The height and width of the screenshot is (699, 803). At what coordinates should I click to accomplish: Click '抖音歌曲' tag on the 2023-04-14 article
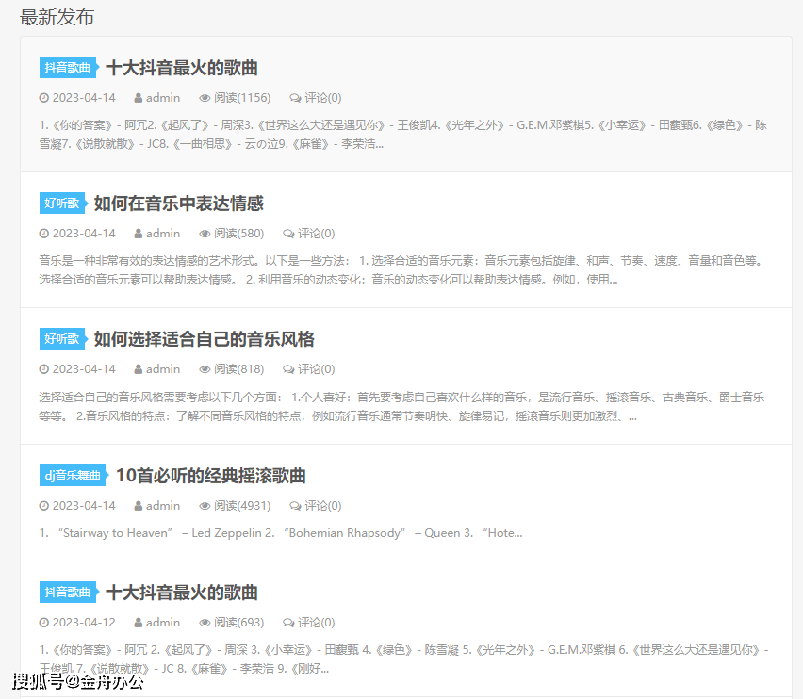point(69,68)
